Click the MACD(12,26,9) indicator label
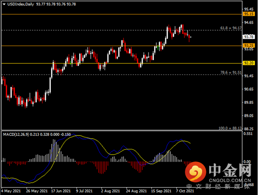258x195 pixels. 16,134
